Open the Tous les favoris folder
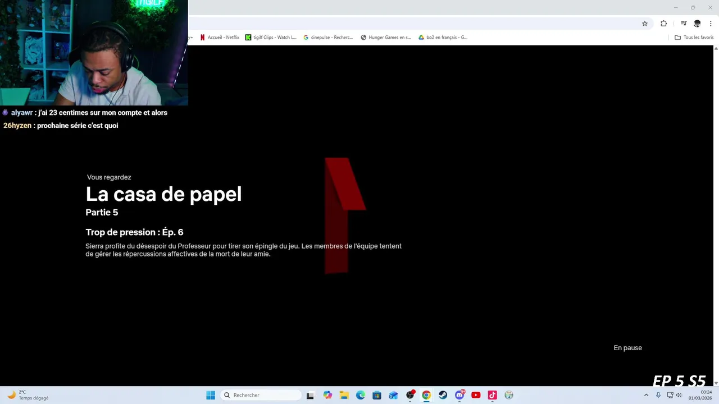 694,38
